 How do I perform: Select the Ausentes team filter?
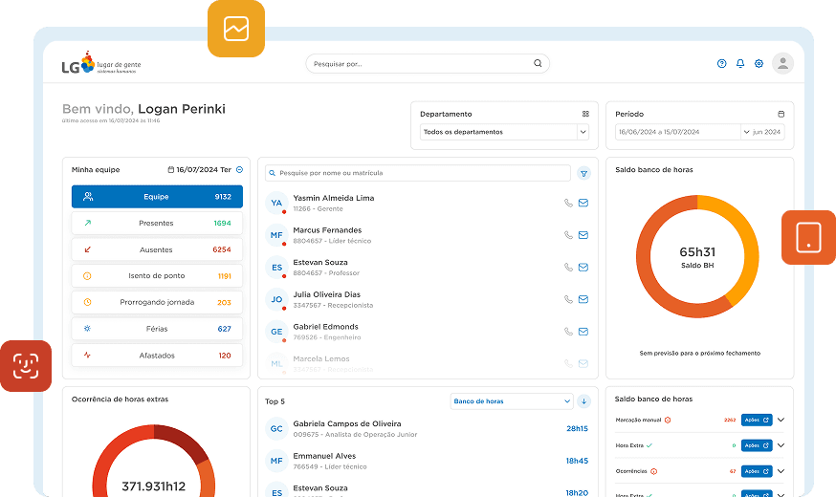tap(157, 249)
